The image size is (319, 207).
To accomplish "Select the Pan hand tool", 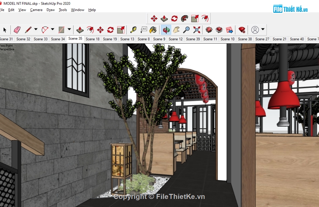I will tap(176, 30).
